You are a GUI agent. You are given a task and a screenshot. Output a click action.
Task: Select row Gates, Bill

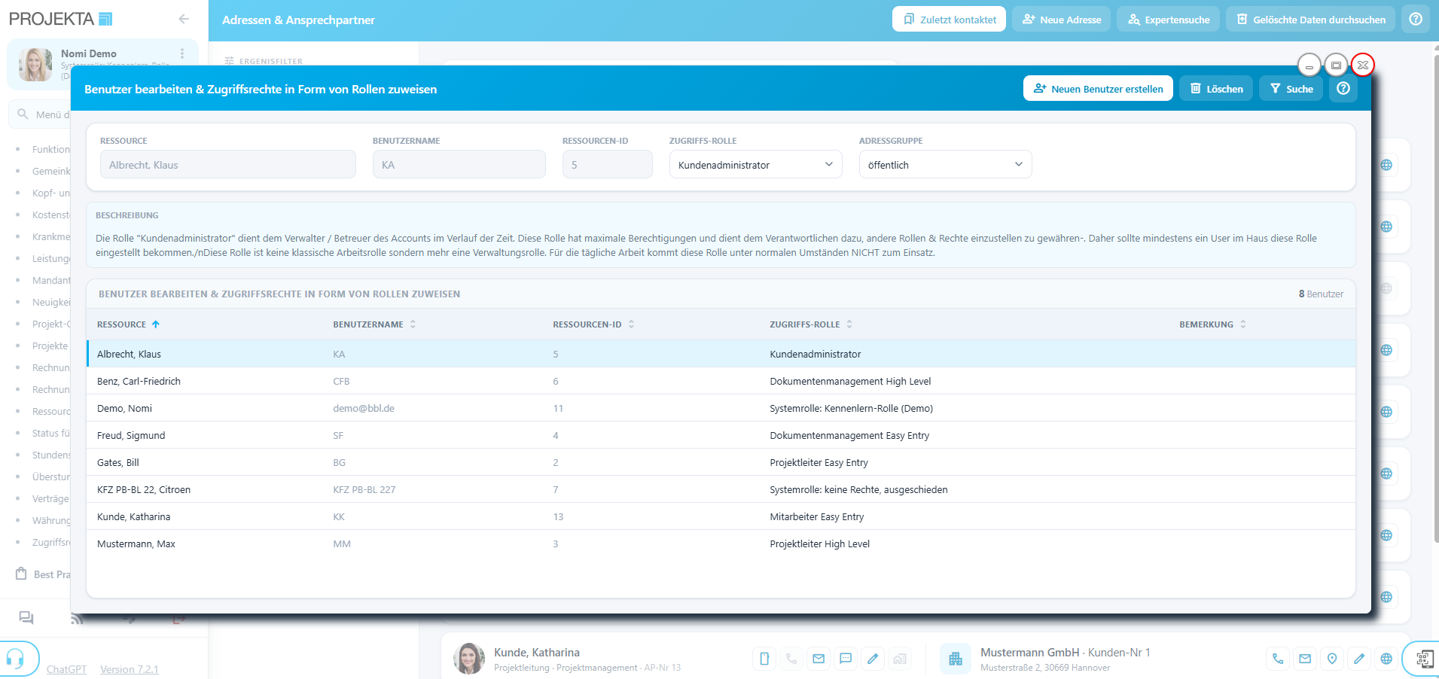coord(721,462)
